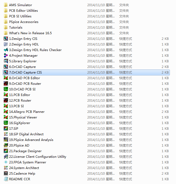Click the README CCR notepad icon
176x184 pixels.
pos(6,179)
